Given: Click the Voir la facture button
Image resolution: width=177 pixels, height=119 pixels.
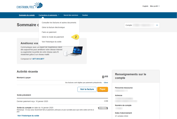Looking at the screenshot, I should [x=87, y=89].
